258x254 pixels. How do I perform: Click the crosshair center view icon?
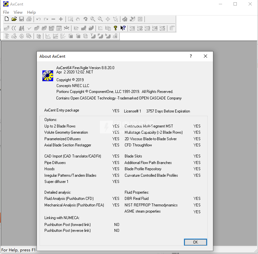click(x=108, y=19)
